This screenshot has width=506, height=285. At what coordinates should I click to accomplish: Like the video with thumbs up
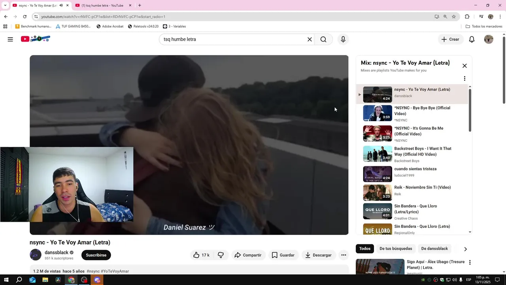coord(201,255)
